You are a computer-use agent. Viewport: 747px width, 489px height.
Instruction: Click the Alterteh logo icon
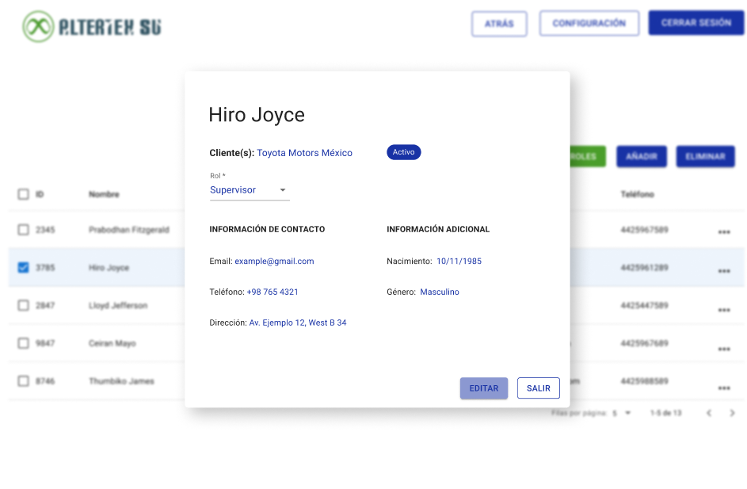pyautogui.click(x=38, y=26)
